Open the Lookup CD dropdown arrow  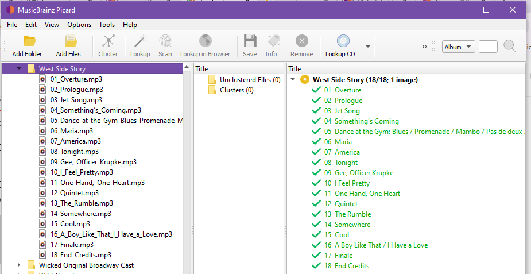(x=367, y=47)
